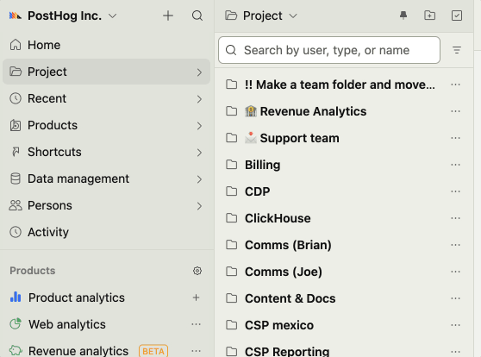The image size is (481, 357).
Task: Click the pin icon in Project panel
Action: coord(403,16)
